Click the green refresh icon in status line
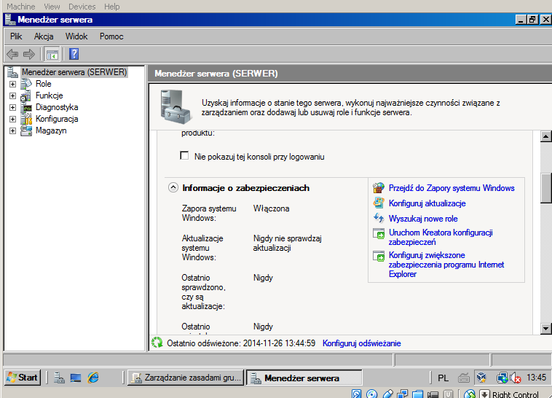552x398 pixels. tap(157, 343)
